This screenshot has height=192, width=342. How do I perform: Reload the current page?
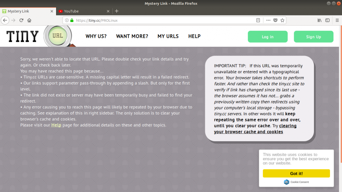(x=21, y=20)
